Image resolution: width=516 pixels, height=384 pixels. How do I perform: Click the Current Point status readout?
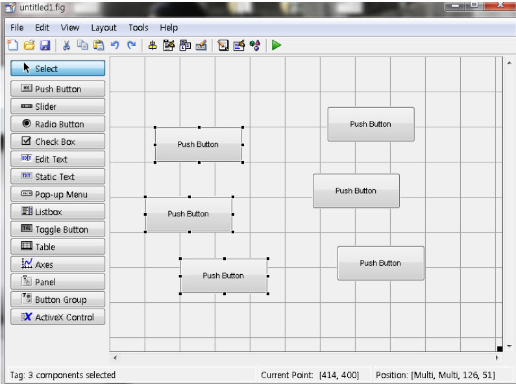tap(310, 375)
